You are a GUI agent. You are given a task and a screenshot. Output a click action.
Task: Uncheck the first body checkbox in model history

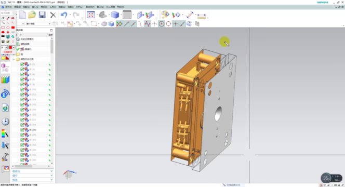tap(22, 64)
